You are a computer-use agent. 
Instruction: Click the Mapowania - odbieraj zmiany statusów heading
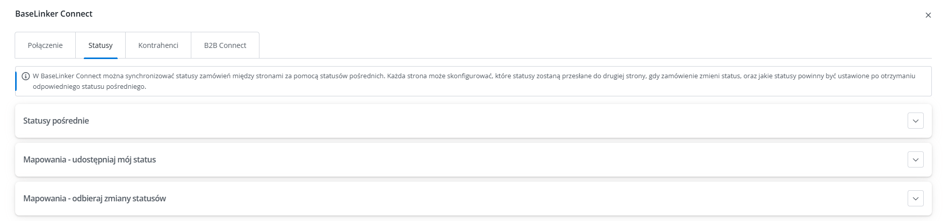[x=95, y=199]
